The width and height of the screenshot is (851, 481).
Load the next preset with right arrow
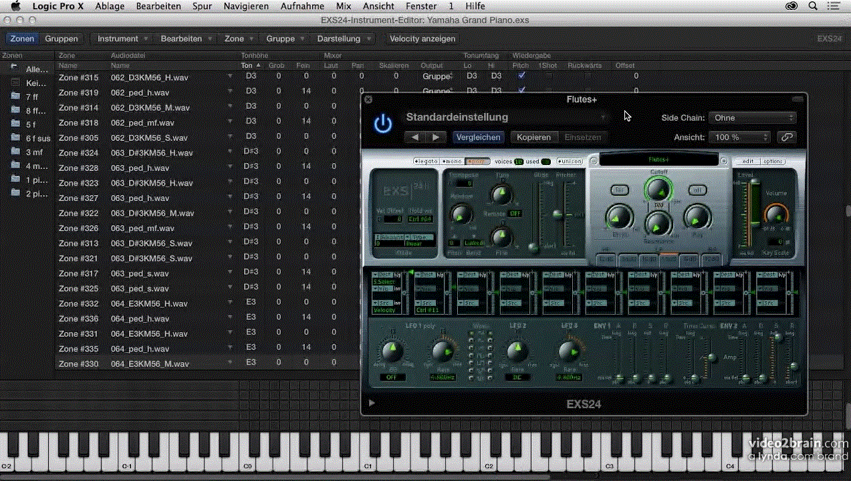[436, 137]
